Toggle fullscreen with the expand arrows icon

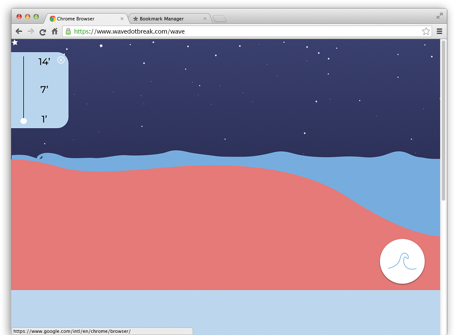[x=440, y=16]
